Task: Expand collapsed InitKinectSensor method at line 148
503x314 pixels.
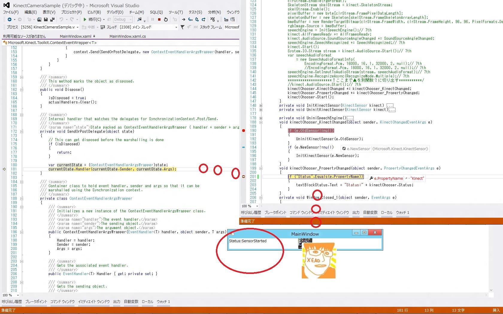Action: [261, 106]
